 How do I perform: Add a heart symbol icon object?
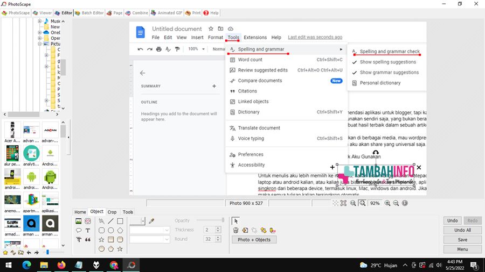coord(88,221)
